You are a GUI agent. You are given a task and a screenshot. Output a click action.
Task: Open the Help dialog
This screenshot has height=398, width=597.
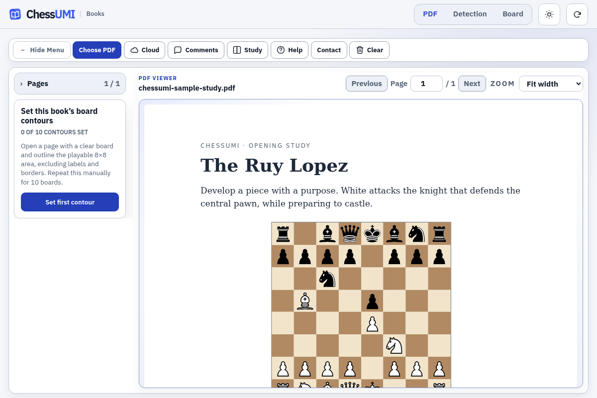pos(290,50)
